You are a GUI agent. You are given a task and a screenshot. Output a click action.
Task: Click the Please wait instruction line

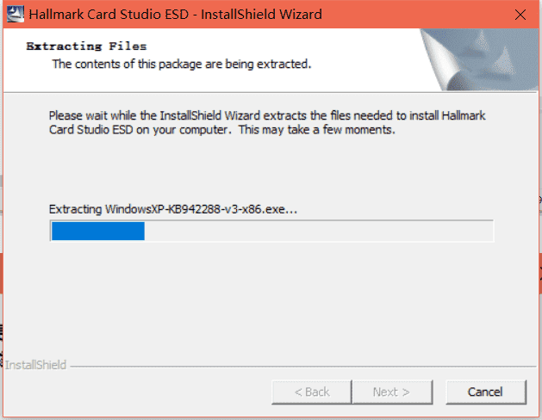[267, 115]
